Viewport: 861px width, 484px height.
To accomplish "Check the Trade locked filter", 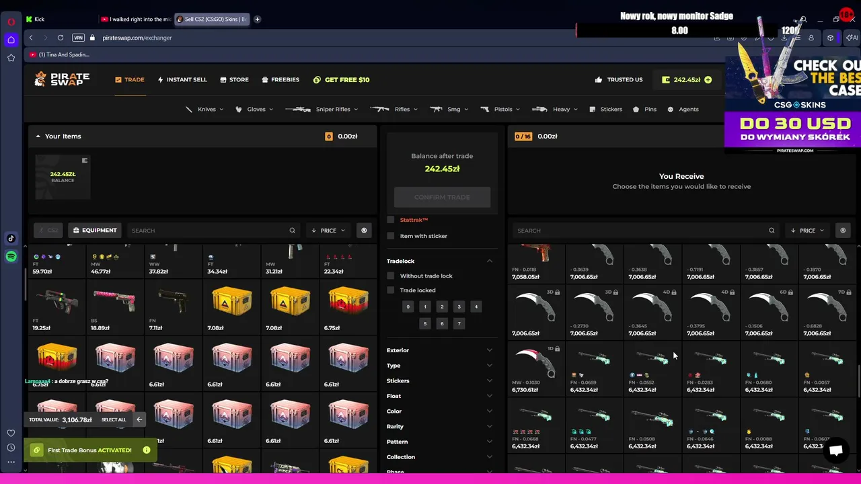I will (x=391, y=290).
